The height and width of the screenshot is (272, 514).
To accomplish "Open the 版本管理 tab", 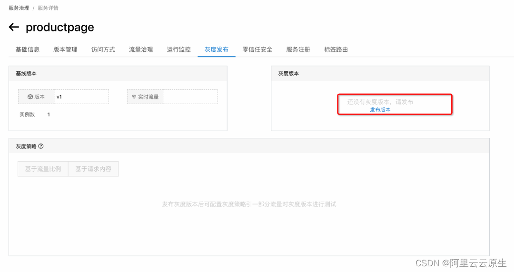I will (65, 49).
